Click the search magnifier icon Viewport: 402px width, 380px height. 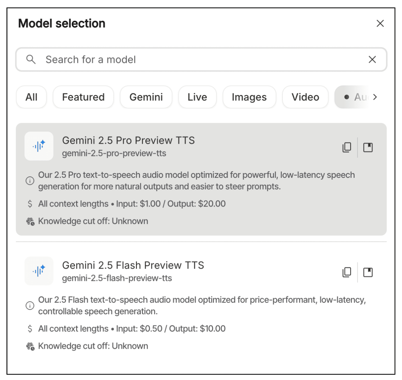pos(31,59)
